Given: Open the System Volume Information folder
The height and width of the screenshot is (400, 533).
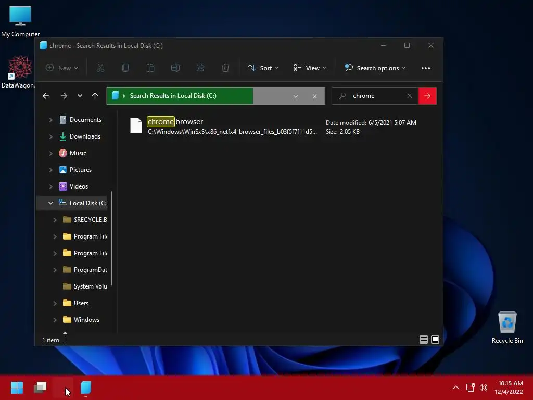Looking at the screenshot, I should tap(85, 286).
